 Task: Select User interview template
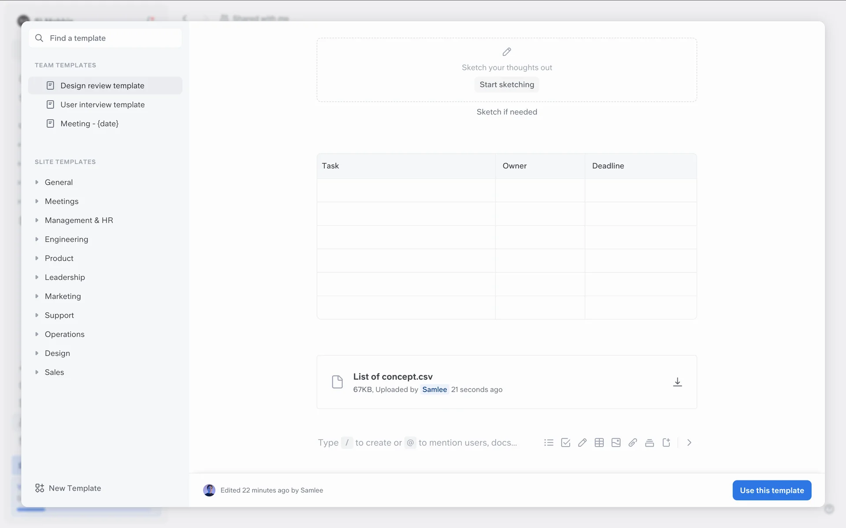[102, 105]
